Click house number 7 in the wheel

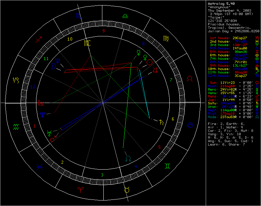(x=171, y=80)
